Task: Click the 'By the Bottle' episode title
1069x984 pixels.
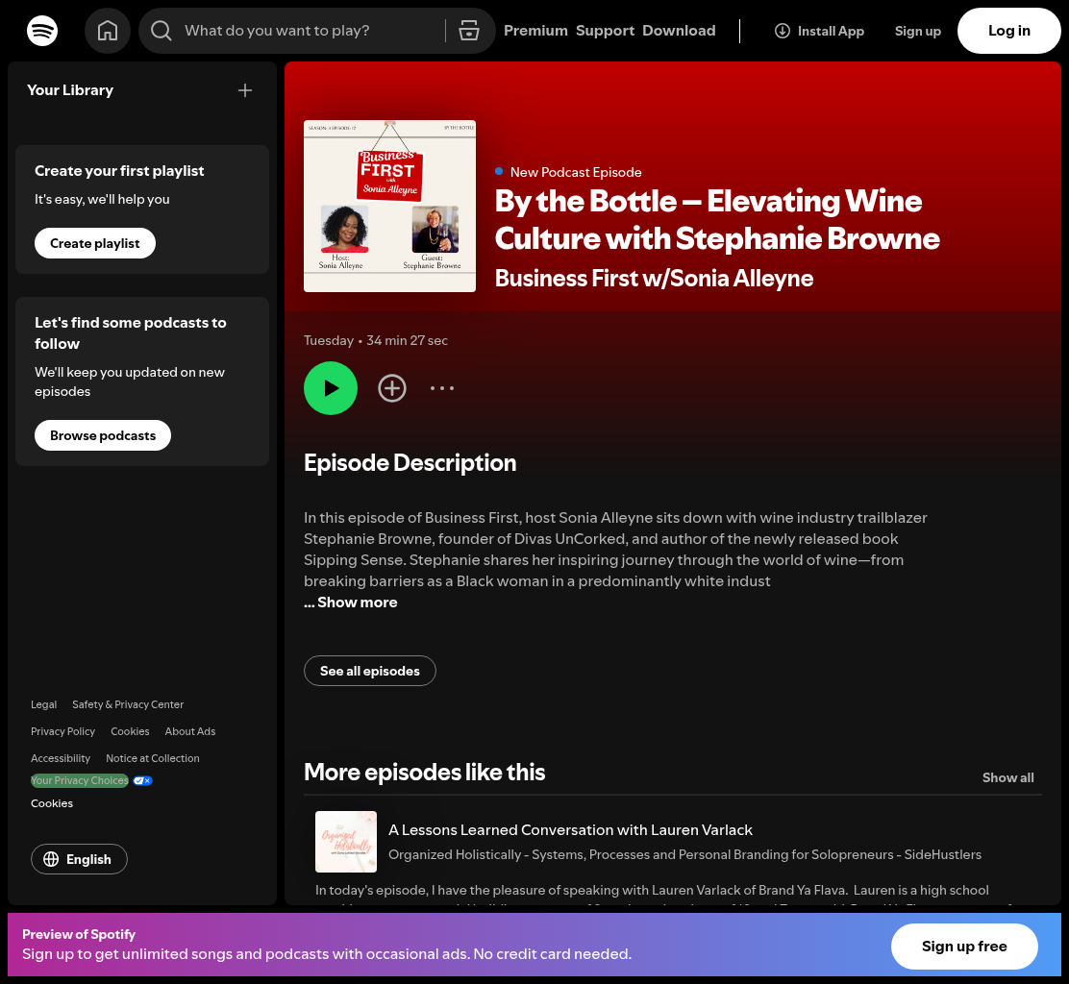Action: click(717, 219)
